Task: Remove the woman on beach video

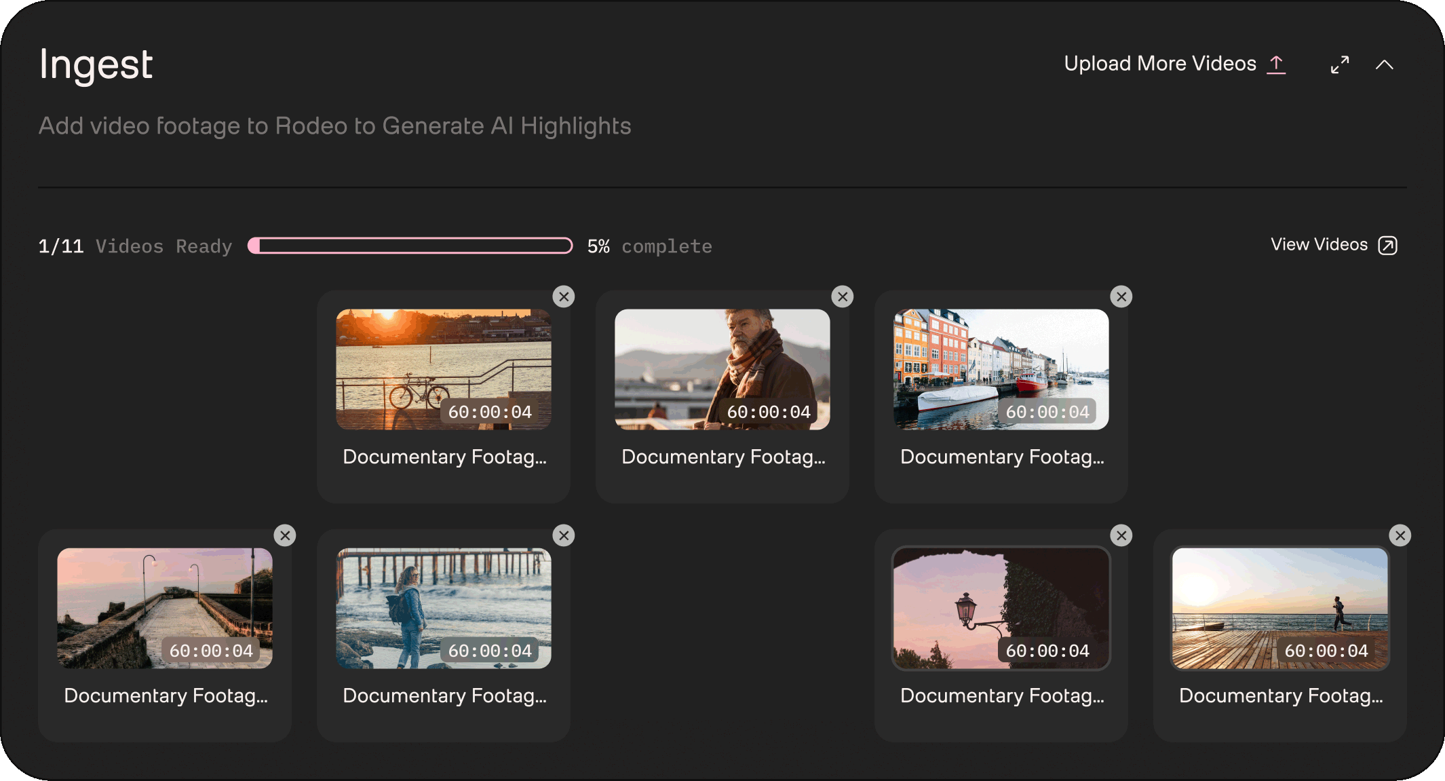Action: click(x=564, y=535)
